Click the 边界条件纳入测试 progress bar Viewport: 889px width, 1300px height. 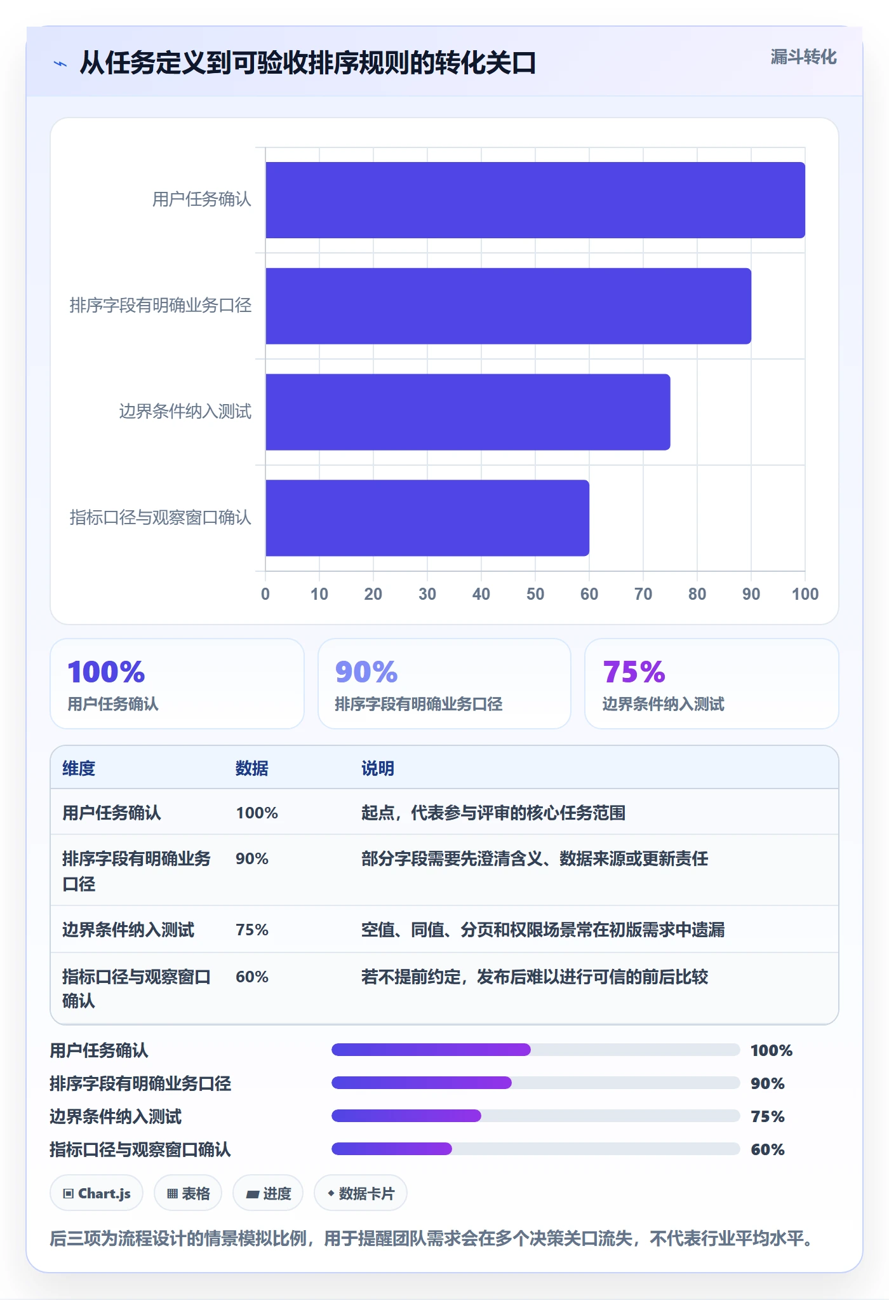tap(536, 1116)
